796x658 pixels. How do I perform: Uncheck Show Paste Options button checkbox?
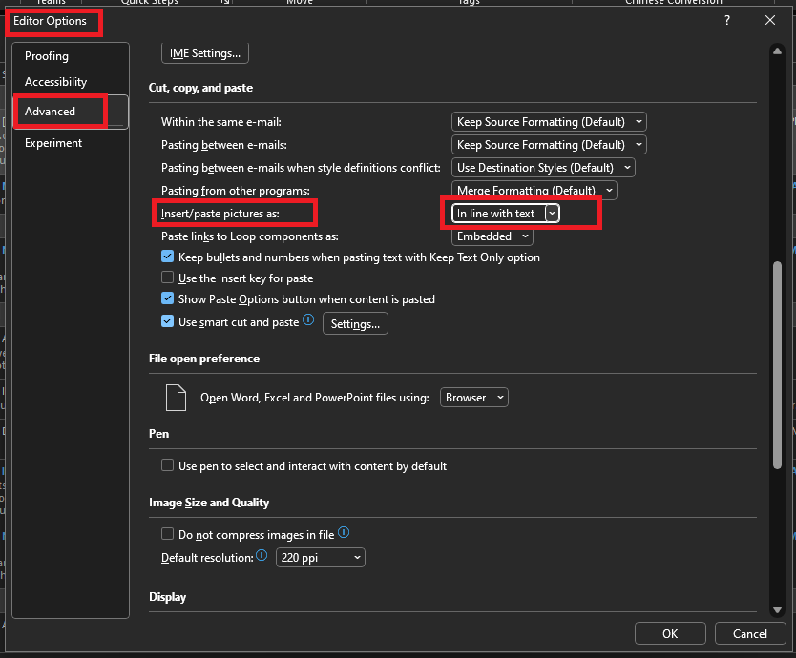pos(168,298)
